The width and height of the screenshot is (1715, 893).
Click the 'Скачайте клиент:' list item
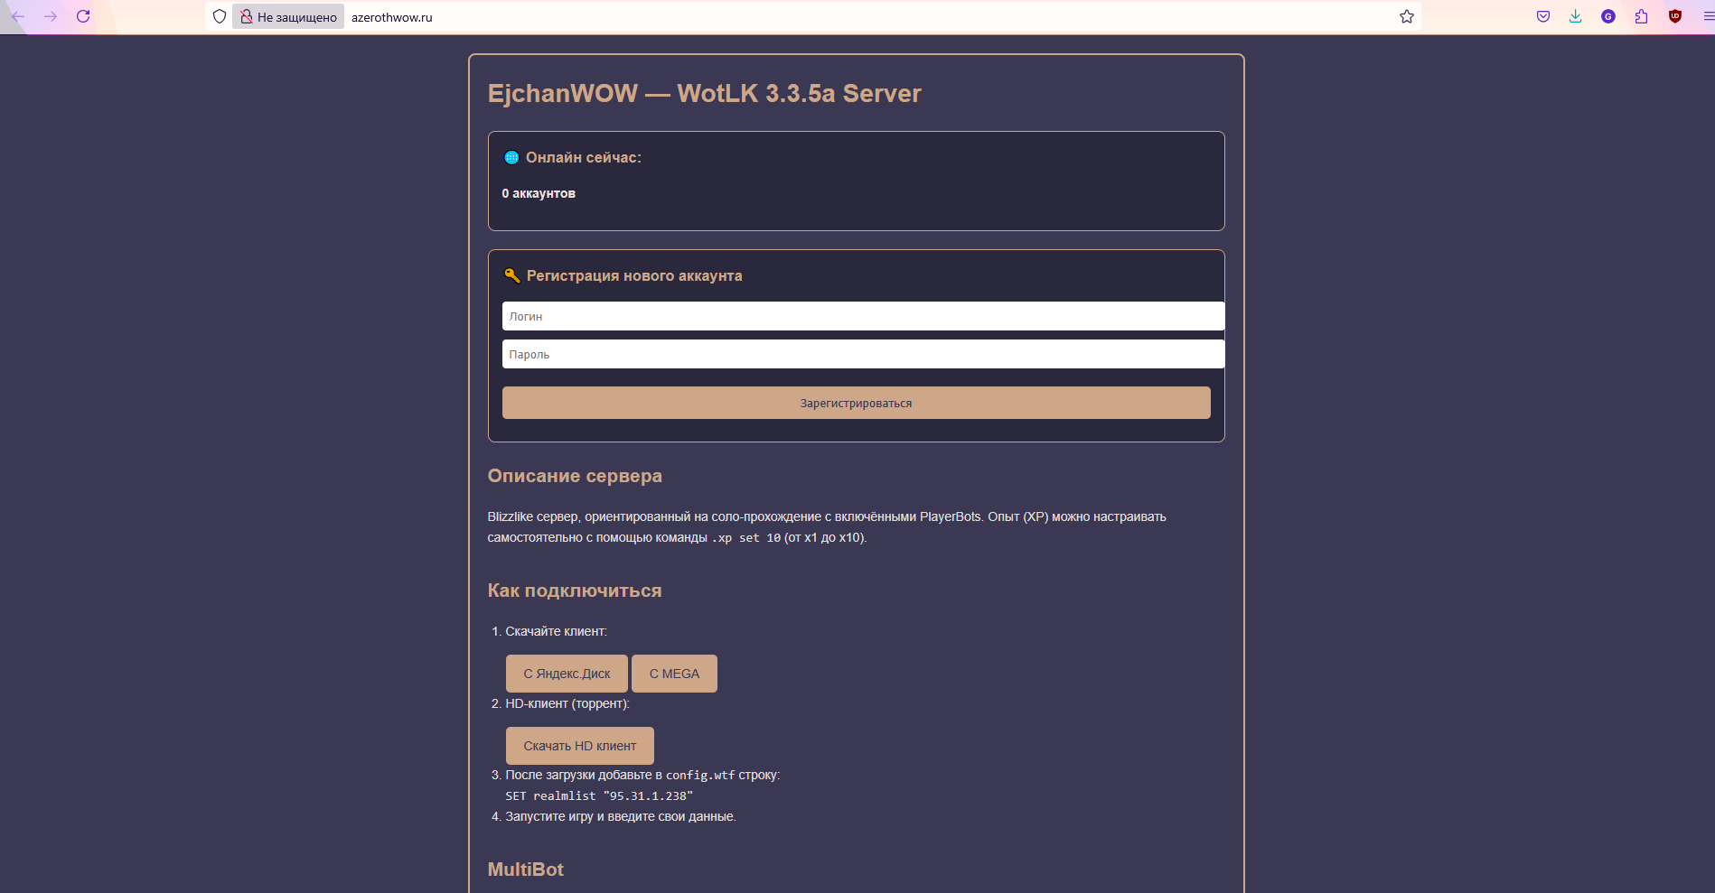556,631
